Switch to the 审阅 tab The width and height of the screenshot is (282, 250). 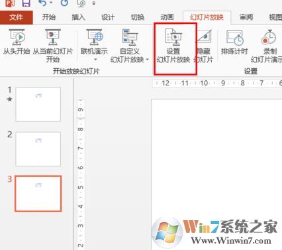(246, 17)
